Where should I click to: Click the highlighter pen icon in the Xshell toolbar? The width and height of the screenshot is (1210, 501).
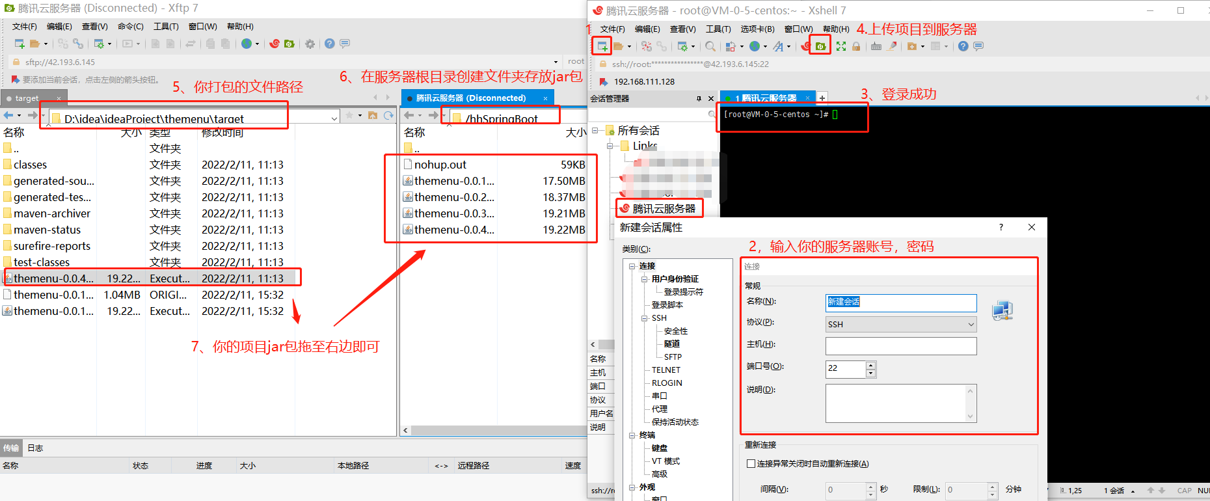[892, 46]
